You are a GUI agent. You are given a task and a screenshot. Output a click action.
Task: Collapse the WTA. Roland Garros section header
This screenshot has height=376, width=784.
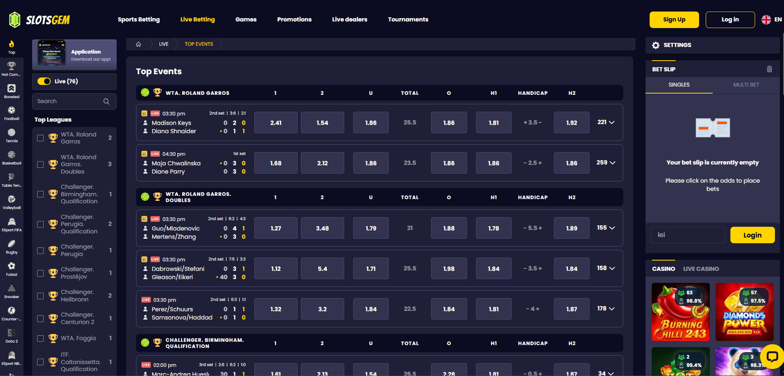tap(379, 93)
